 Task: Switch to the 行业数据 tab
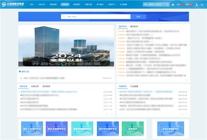pos(134,86)
